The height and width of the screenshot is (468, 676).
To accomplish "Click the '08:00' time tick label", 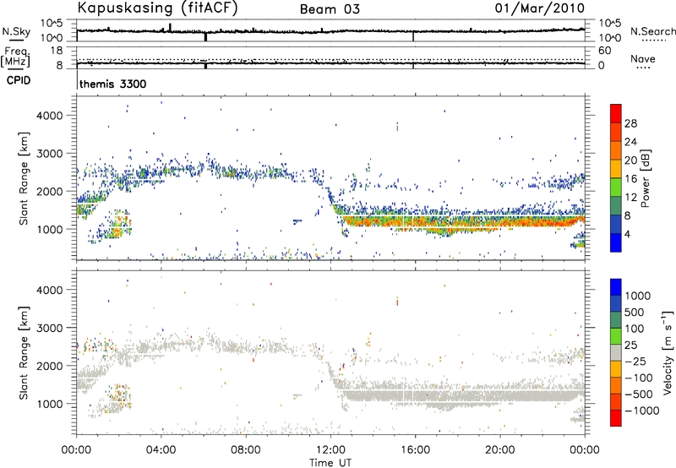I will [246, 450].
